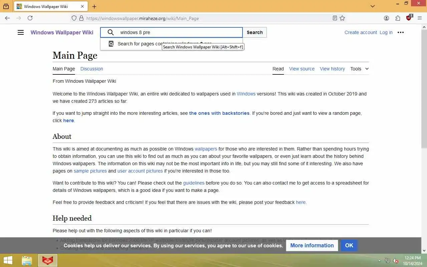This screenshot has width=427, height=267.
Task: Reload the current page
Action: [30, 18]
